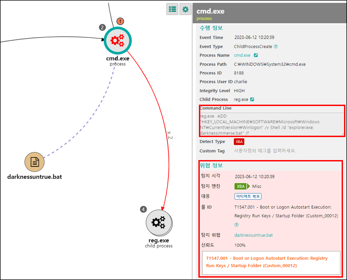Click the reg.exe child process value
The width and height of the screenshot is (347, 280).
(x=241, y=99)
